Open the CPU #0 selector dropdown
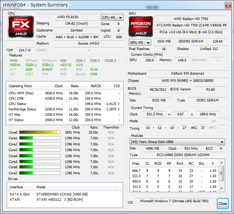Image resolution: width=234 pixels, height=214 pixels. (x=112, y=18)
